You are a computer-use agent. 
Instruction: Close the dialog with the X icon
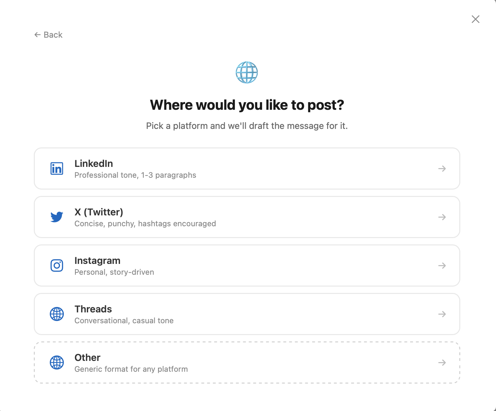click(x=476, y=19)
